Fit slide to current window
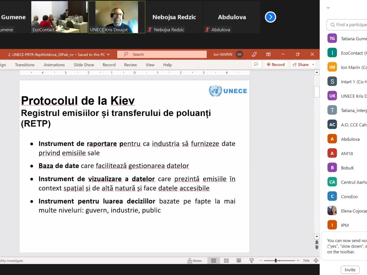The height and width of the screenshot is (275, 367). tap(316, 261)
